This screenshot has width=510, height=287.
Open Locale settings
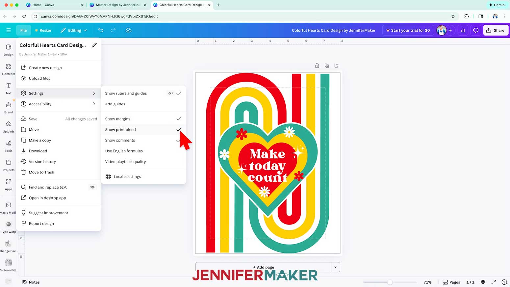[x=143, y=176]
